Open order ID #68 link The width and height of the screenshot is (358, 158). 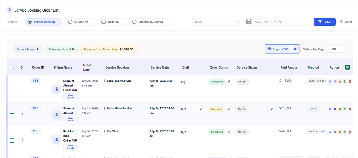point(36,81)
